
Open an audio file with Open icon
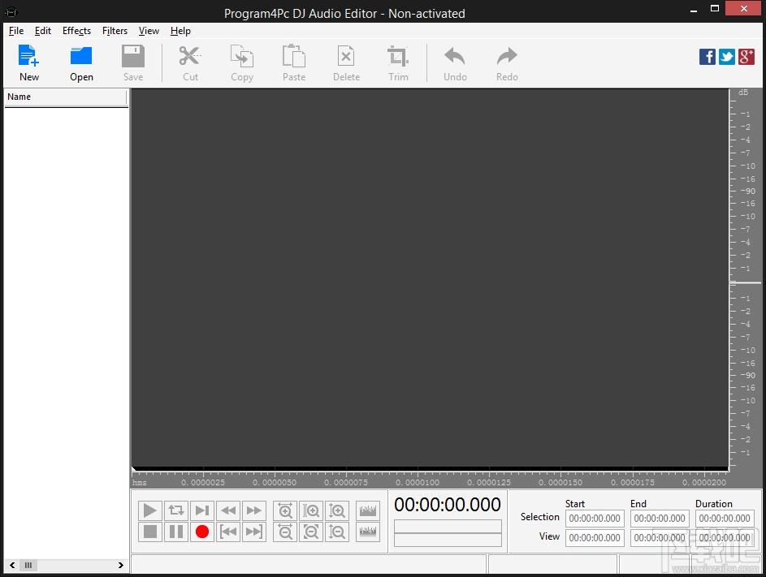(81, 62)
